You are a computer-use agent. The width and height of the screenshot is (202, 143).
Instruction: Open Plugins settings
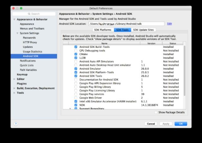(22, 84)
